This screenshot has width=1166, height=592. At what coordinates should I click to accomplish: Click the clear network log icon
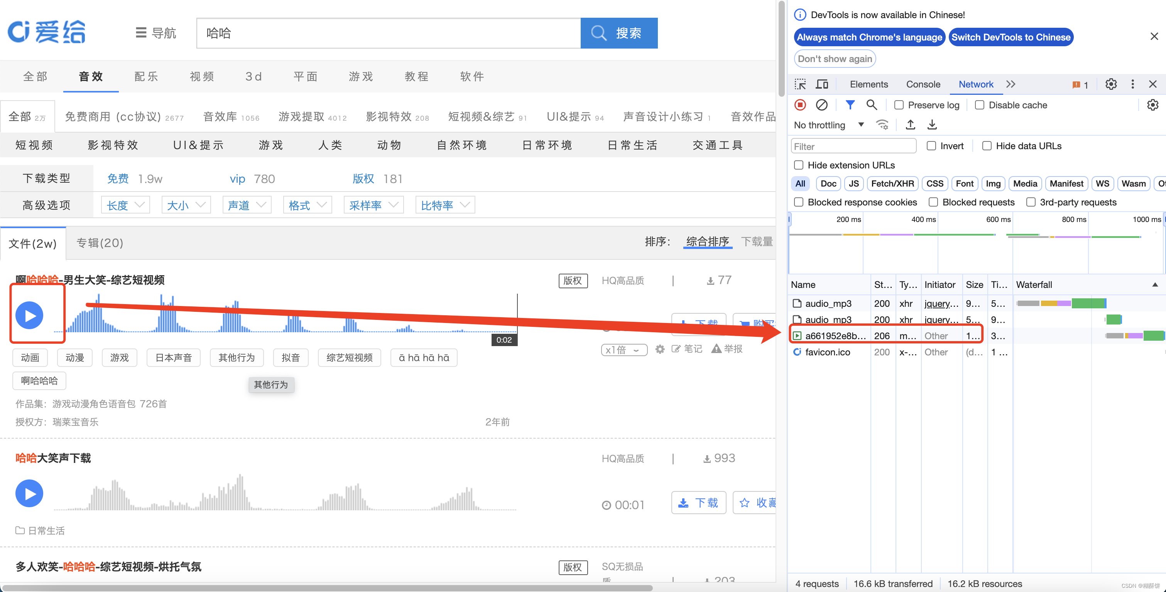coord(821,105)
